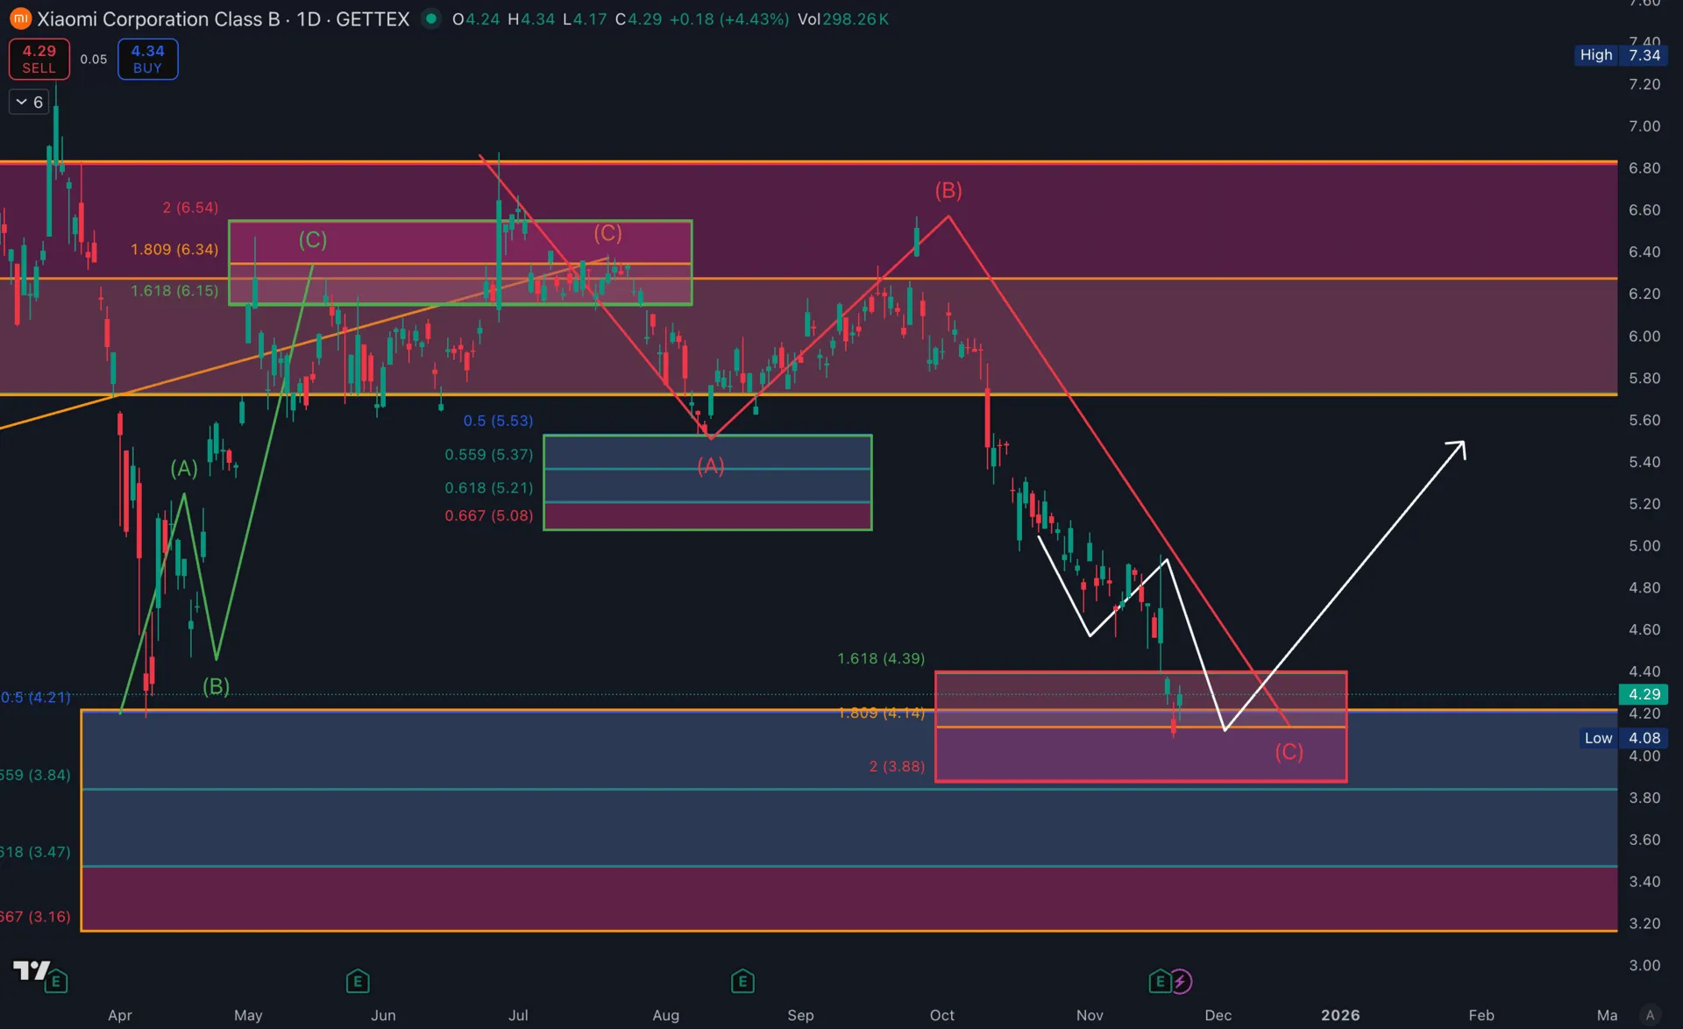1683x1029 pixels.
Task: Select the white projection arrow line
Action: click(1350, 578)
